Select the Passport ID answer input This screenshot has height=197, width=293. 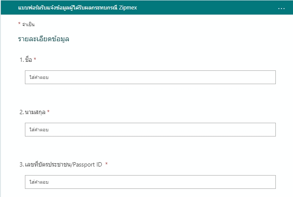150,182
